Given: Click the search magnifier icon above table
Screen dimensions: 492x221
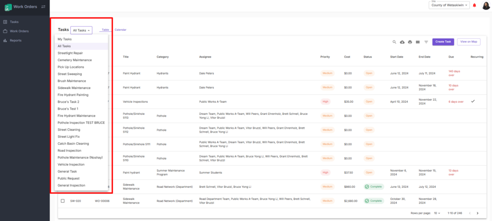Looking at the screenshot, I should pos(394,42).
